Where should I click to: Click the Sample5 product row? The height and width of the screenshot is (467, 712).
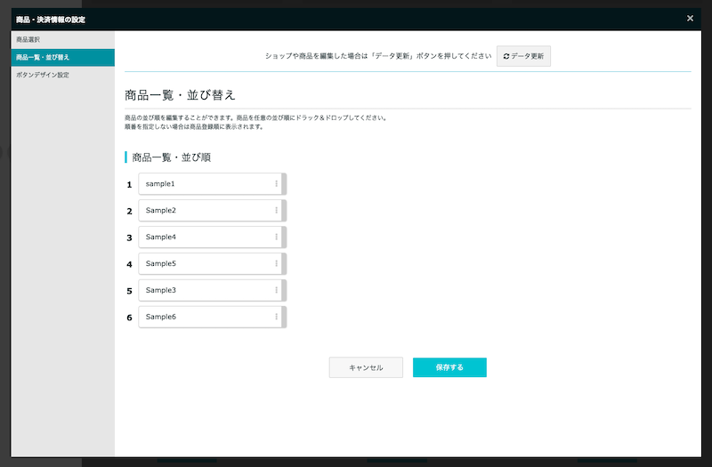click(205, 264)
